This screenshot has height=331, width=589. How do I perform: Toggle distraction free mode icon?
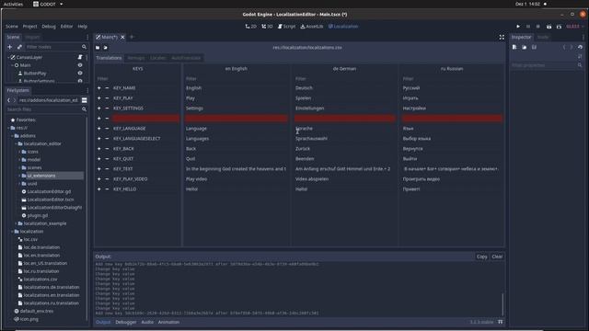tap(502, 37)
